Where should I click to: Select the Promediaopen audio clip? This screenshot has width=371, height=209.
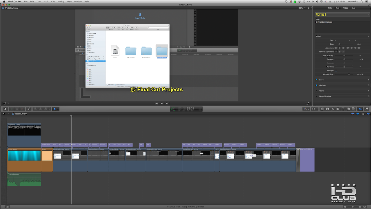[24, 179]
